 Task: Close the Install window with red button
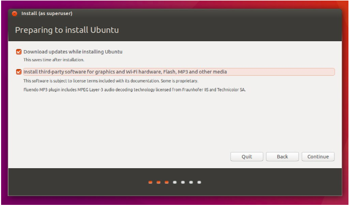[x=14, y=13]
